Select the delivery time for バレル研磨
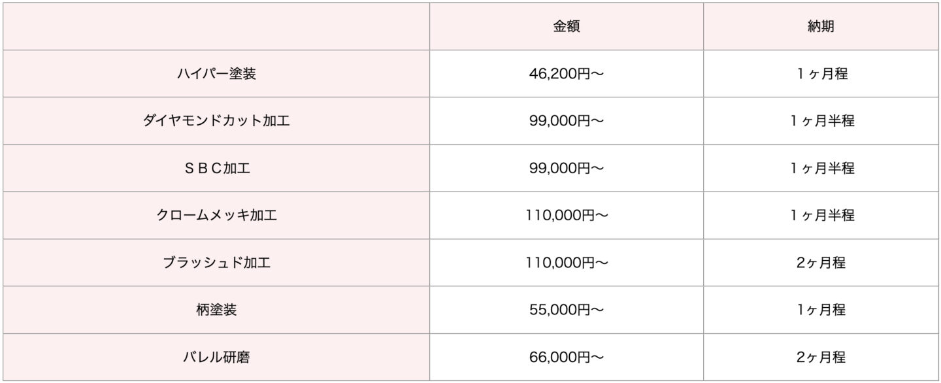 coord(821,358)
